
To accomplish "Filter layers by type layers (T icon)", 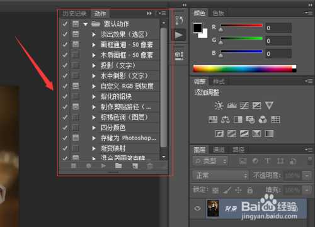I will (x=268, y=161).
